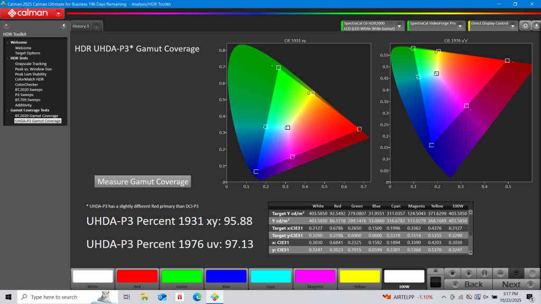Select BT.2020 Gamut Coverage in the sidebar
Image resolution: width=541 pixels, height=304 pixels.
(36, 116)
